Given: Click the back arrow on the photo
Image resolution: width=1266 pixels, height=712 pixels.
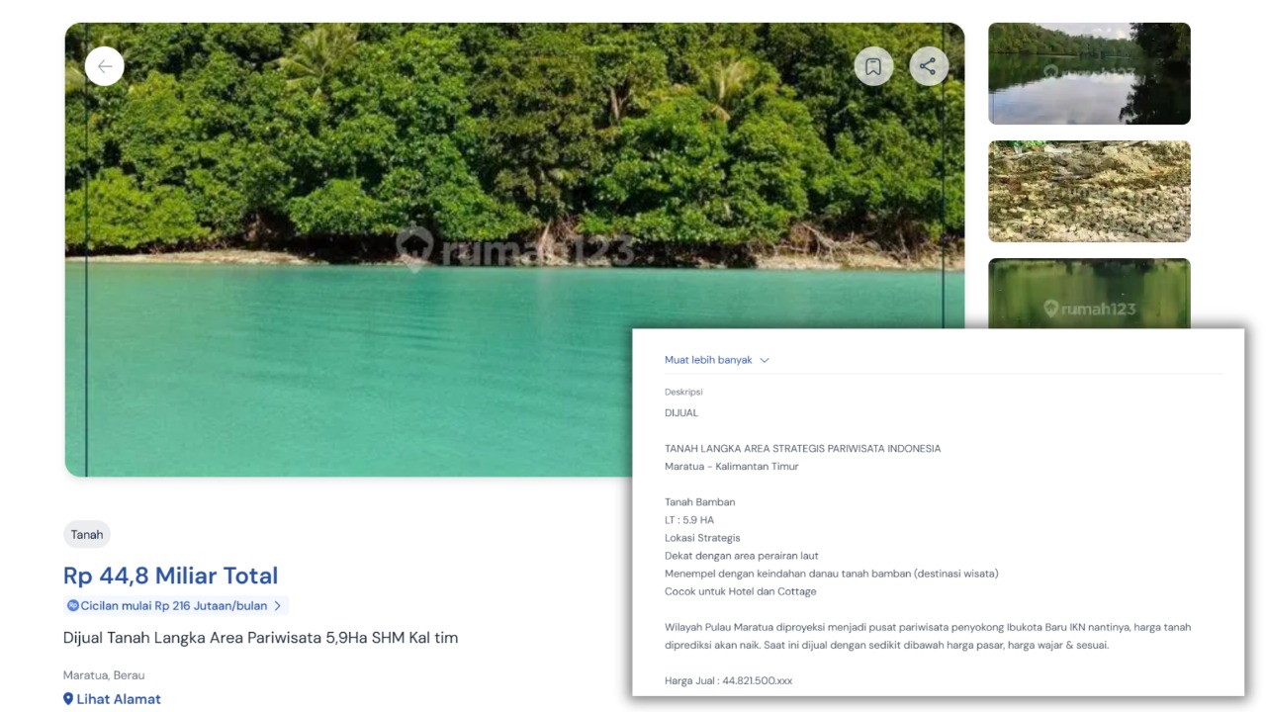Looking at the screenshot, I should point(105,66).
